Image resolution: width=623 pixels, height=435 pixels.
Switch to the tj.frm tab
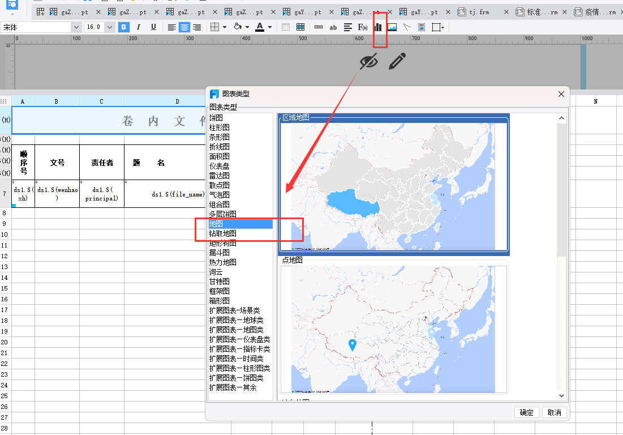coord(479,12)
